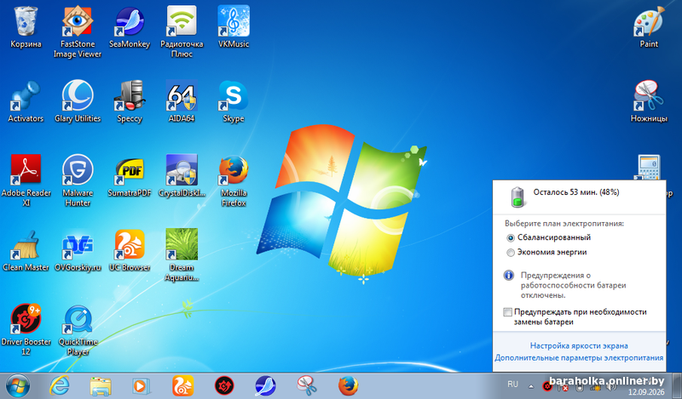Open Ножницы snipping tool desktop icon
The image size is (682, 399).
649,101
